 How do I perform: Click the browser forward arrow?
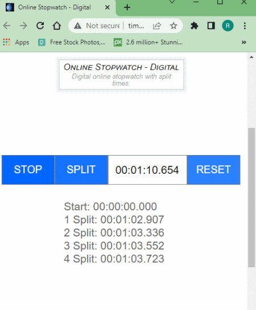tap(23, 26)
